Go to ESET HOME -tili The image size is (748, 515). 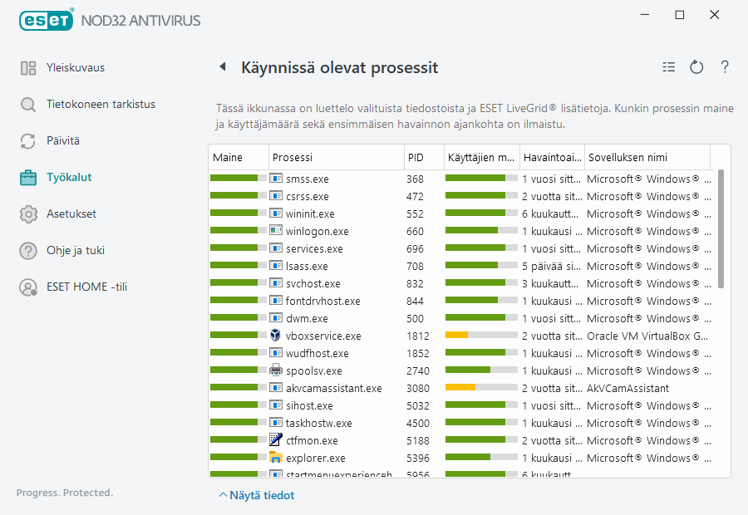pos(86,287)
